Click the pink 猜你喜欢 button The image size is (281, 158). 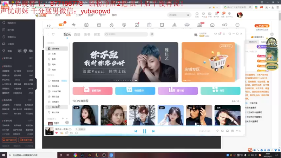click(92, 91)
